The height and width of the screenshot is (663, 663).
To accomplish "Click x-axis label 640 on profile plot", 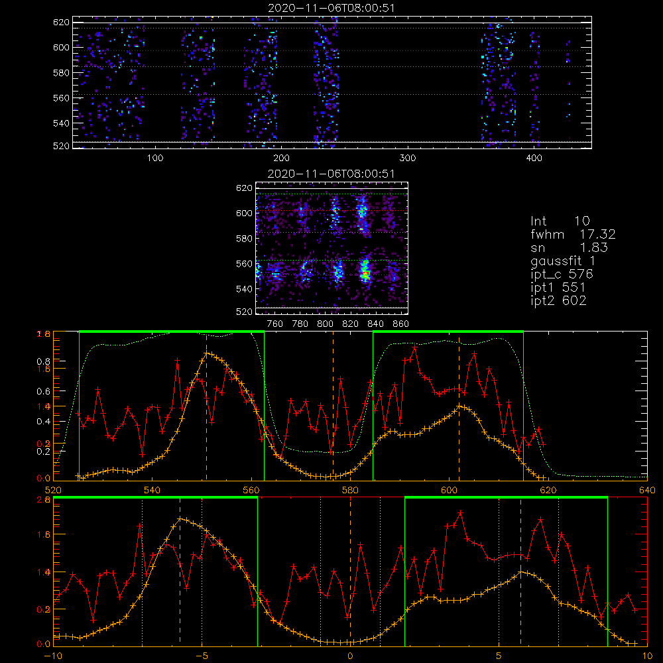I will point(647,490).
